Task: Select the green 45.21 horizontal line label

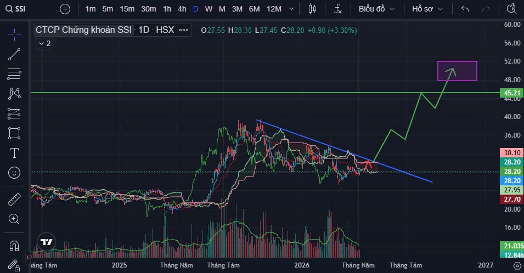Action: [x=511, y=93]
